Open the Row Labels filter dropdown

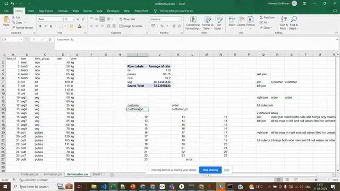(x=146, y=66)
